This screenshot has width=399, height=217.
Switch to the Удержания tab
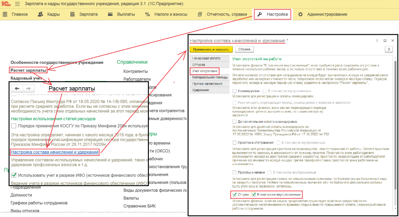[209, 90]
